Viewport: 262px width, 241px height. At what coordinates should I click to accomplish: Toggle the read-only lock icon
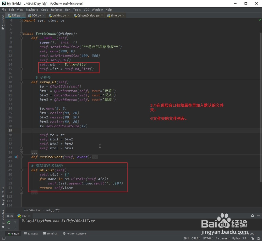[253, 238]
